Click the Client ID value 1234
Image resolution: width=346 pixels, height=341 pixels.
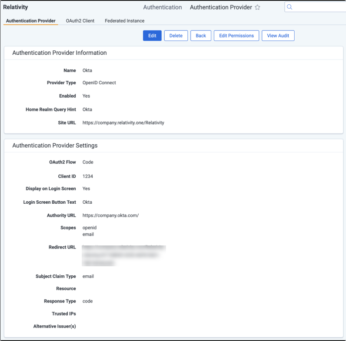click(88, 176)
